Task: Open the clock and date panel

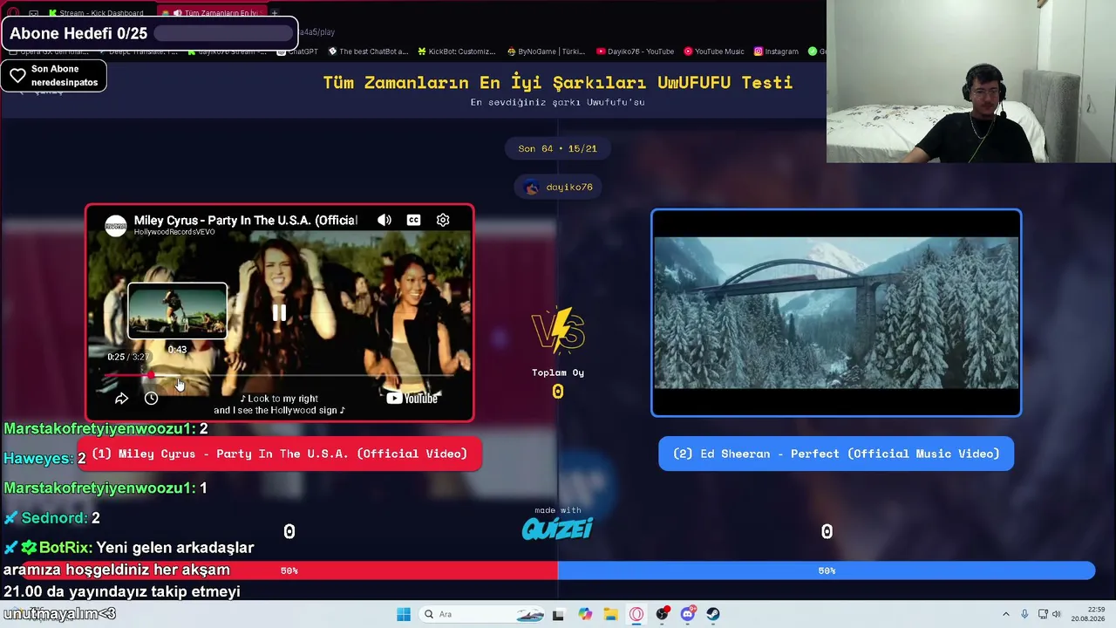Action: pyautogui.click(x=1088, y=614)
